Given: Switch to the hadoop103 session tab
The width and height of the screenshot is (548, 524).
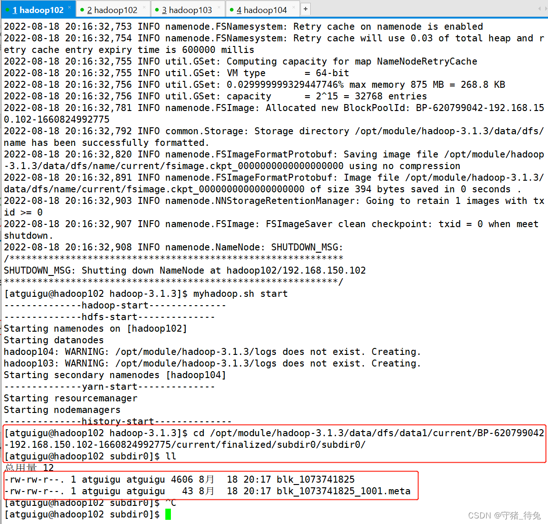Looking at the screenshot, I should click(x=186, y=9).
